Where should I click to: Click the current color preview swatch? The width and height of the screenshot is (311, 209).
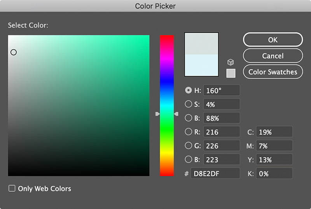click(x=201, y=65)
